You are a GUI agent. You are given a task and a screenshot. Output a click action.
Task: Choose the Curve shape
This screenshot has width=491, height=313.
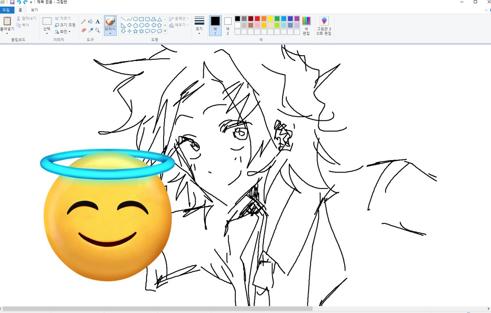click(x=129, y=19)
